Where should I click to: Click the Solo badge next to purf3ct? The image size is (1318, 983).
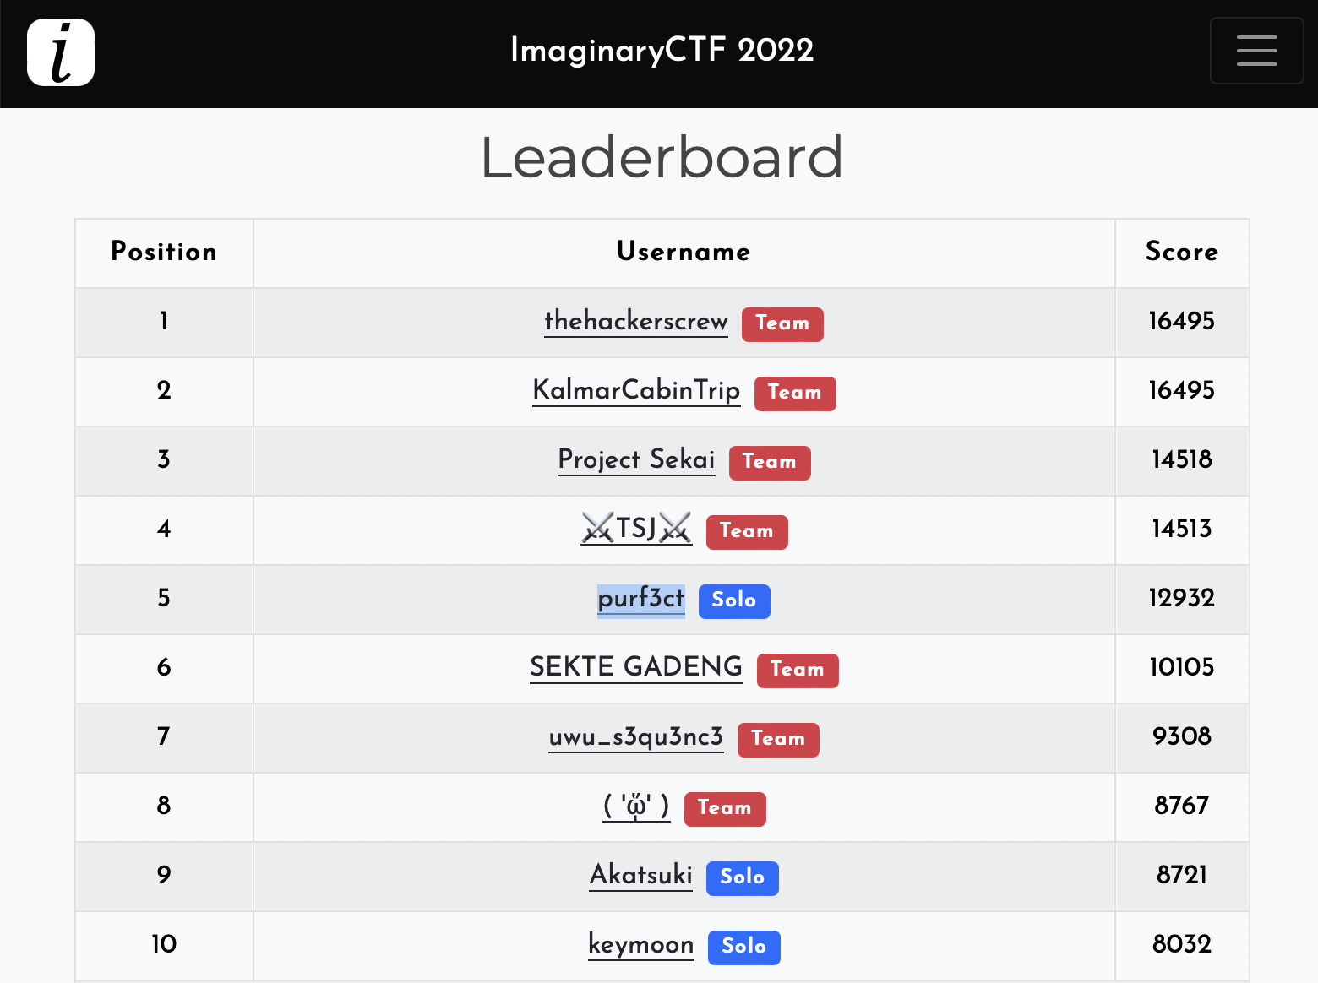[734, 601]
